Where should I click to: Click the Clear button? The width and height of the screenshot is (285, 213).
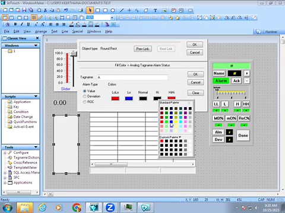coord(195,93)
